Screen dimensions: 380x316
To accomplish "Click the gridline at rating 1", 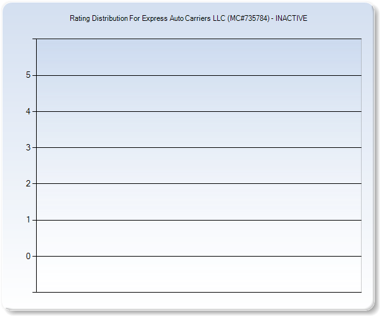I will tap(198, 220).
